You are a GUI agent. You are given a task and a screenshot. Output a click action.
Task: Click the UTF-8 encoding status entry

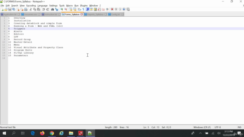pos(218,127)
